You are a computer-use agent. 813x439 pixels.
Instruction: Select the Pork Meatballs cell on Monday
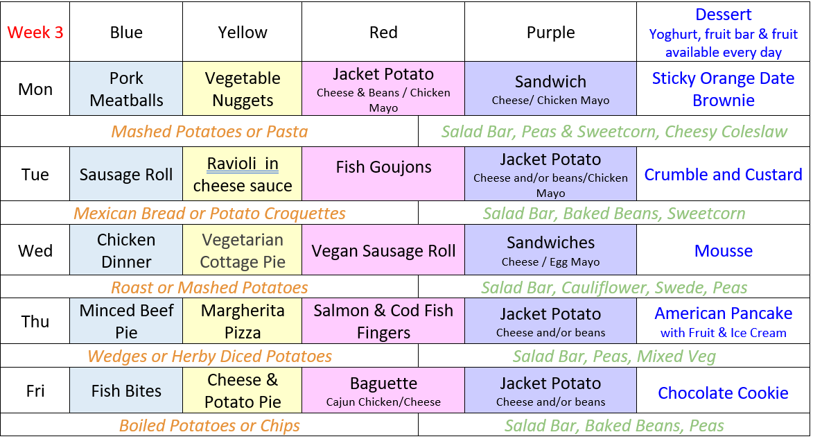coord(127,89)
